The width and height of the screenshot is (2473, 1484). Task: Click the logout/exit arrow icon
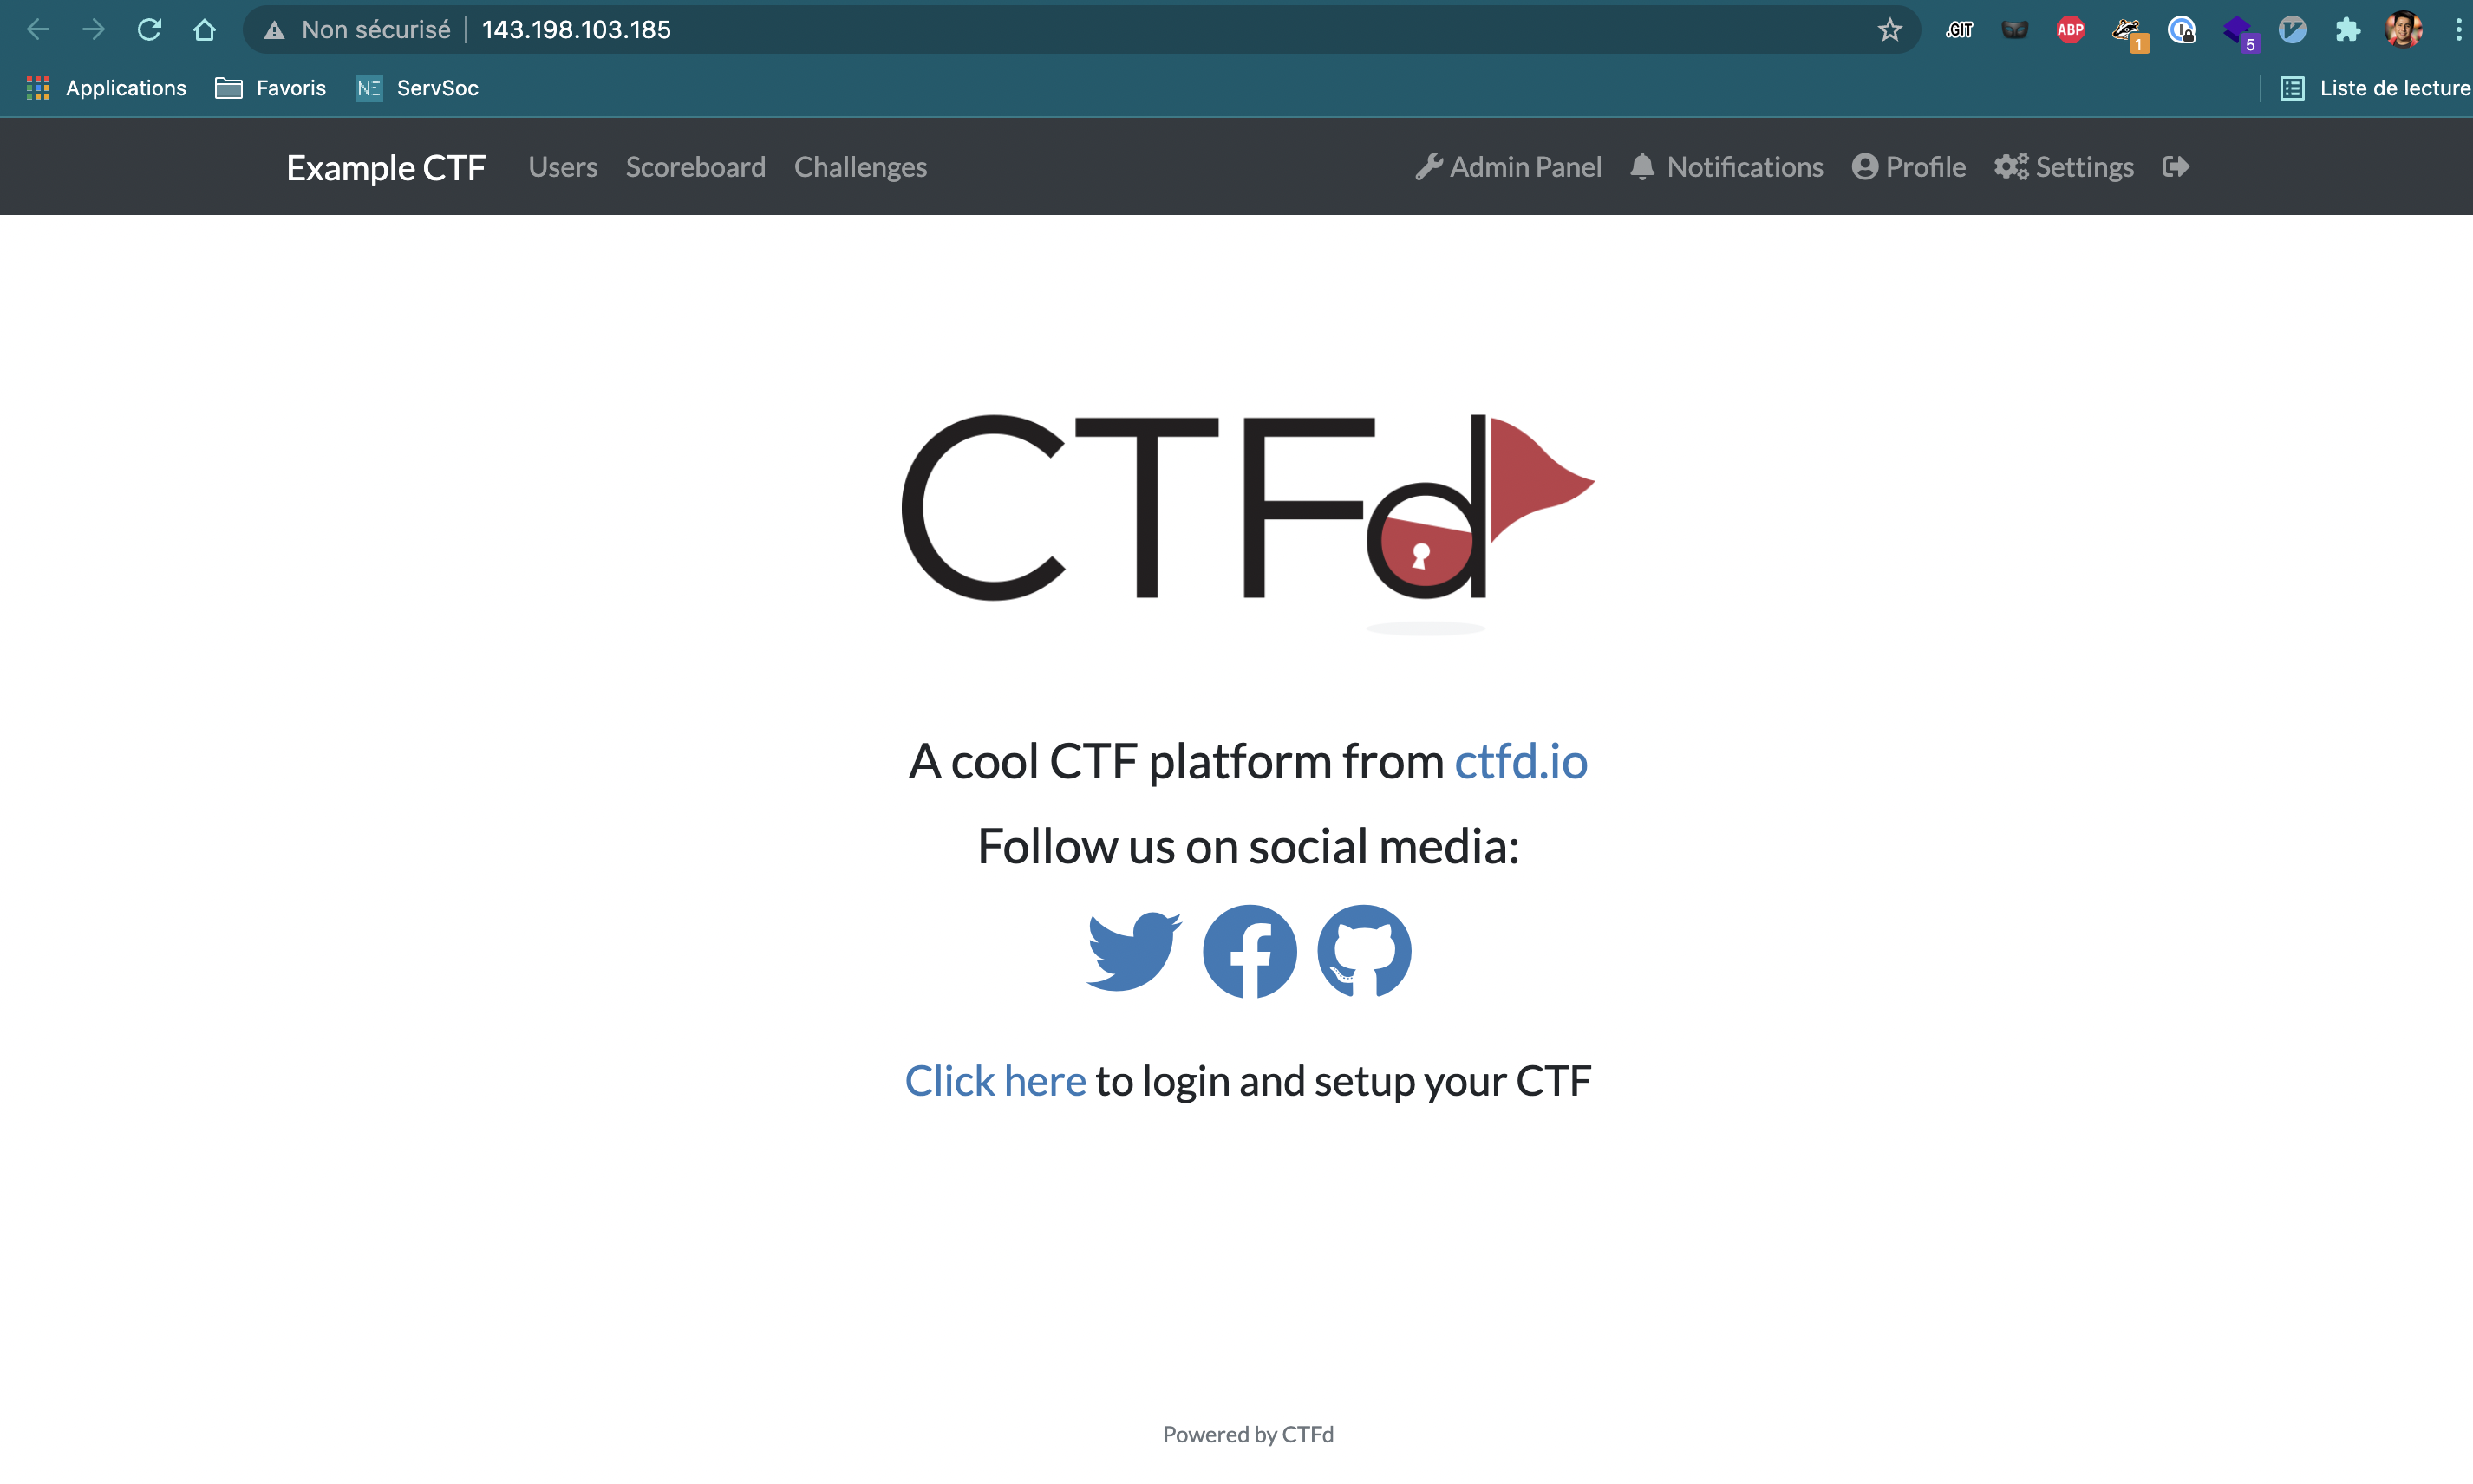click(2175, 166)
